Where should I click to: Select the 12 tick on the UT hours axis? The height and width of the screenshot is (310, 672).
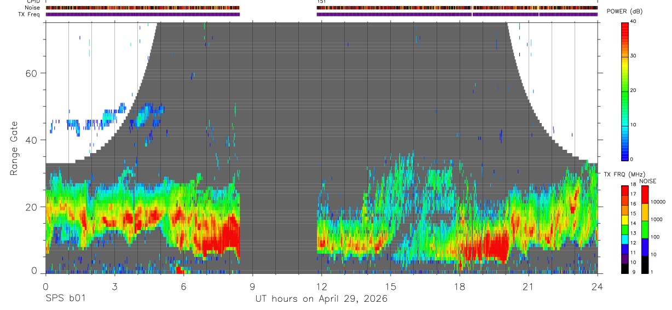pyautogui.click(x=321, y=286)
